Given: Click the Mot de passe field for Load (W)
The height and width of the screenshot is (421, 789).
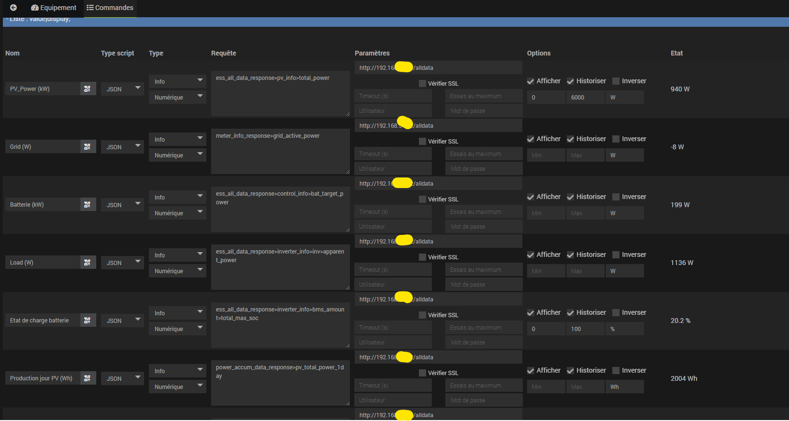Looking at the screenshot, I should point(484,285).
